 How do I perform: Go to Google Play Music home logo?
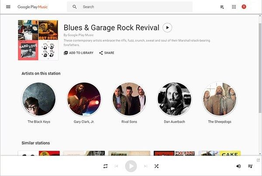click(33, 7)
